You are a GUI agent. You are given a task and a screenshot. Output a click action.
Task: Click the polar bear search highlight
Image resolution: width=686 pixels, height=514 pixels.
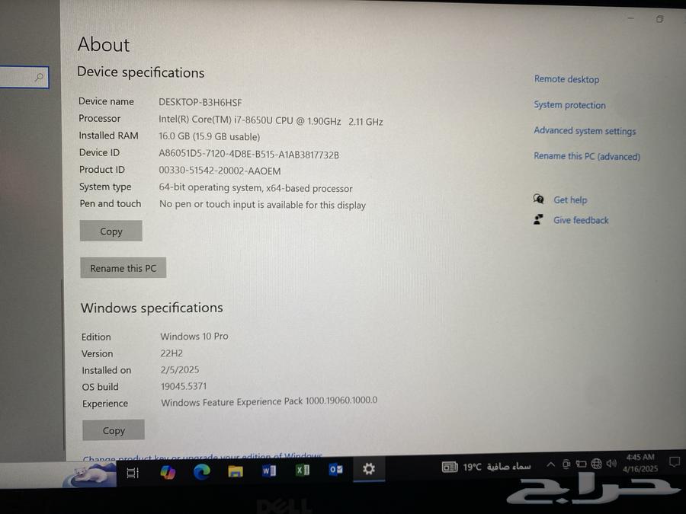pyautogui.click(x=91, y=474)
